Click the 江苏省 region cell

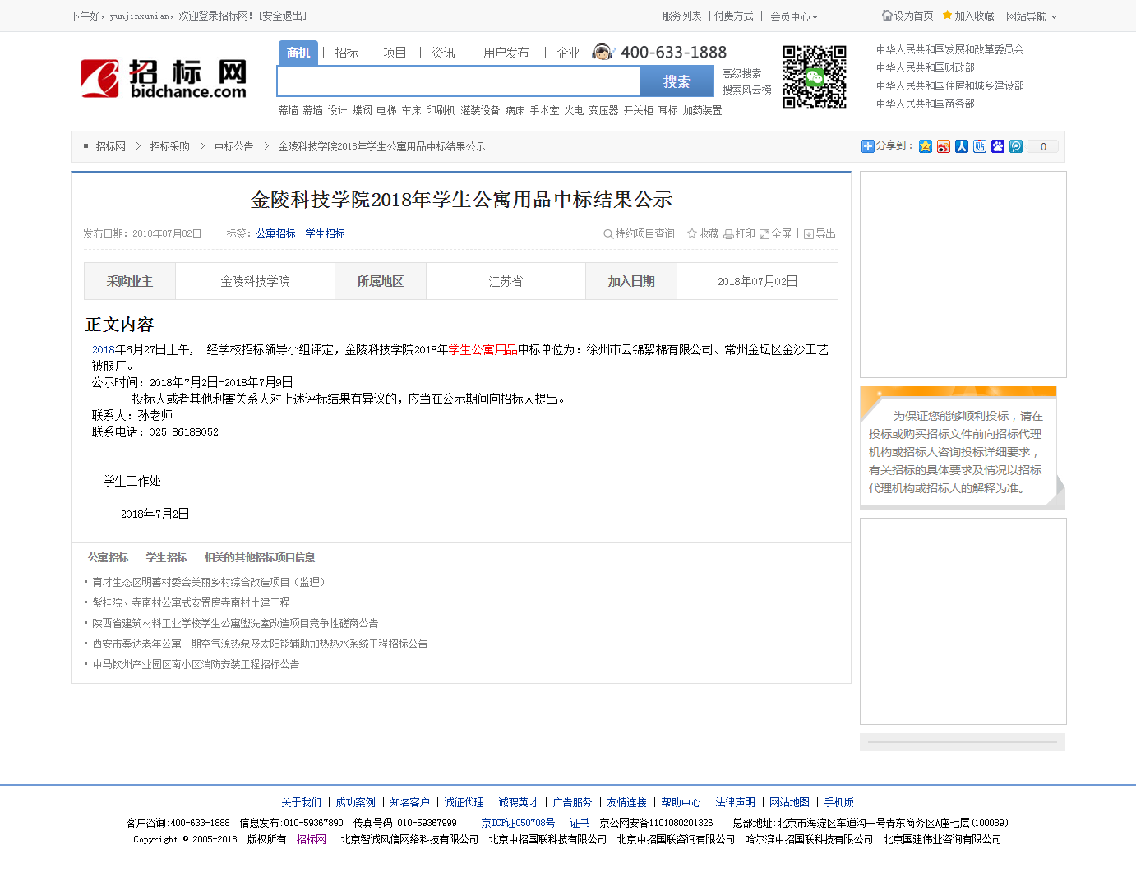(x=506, y=281)
